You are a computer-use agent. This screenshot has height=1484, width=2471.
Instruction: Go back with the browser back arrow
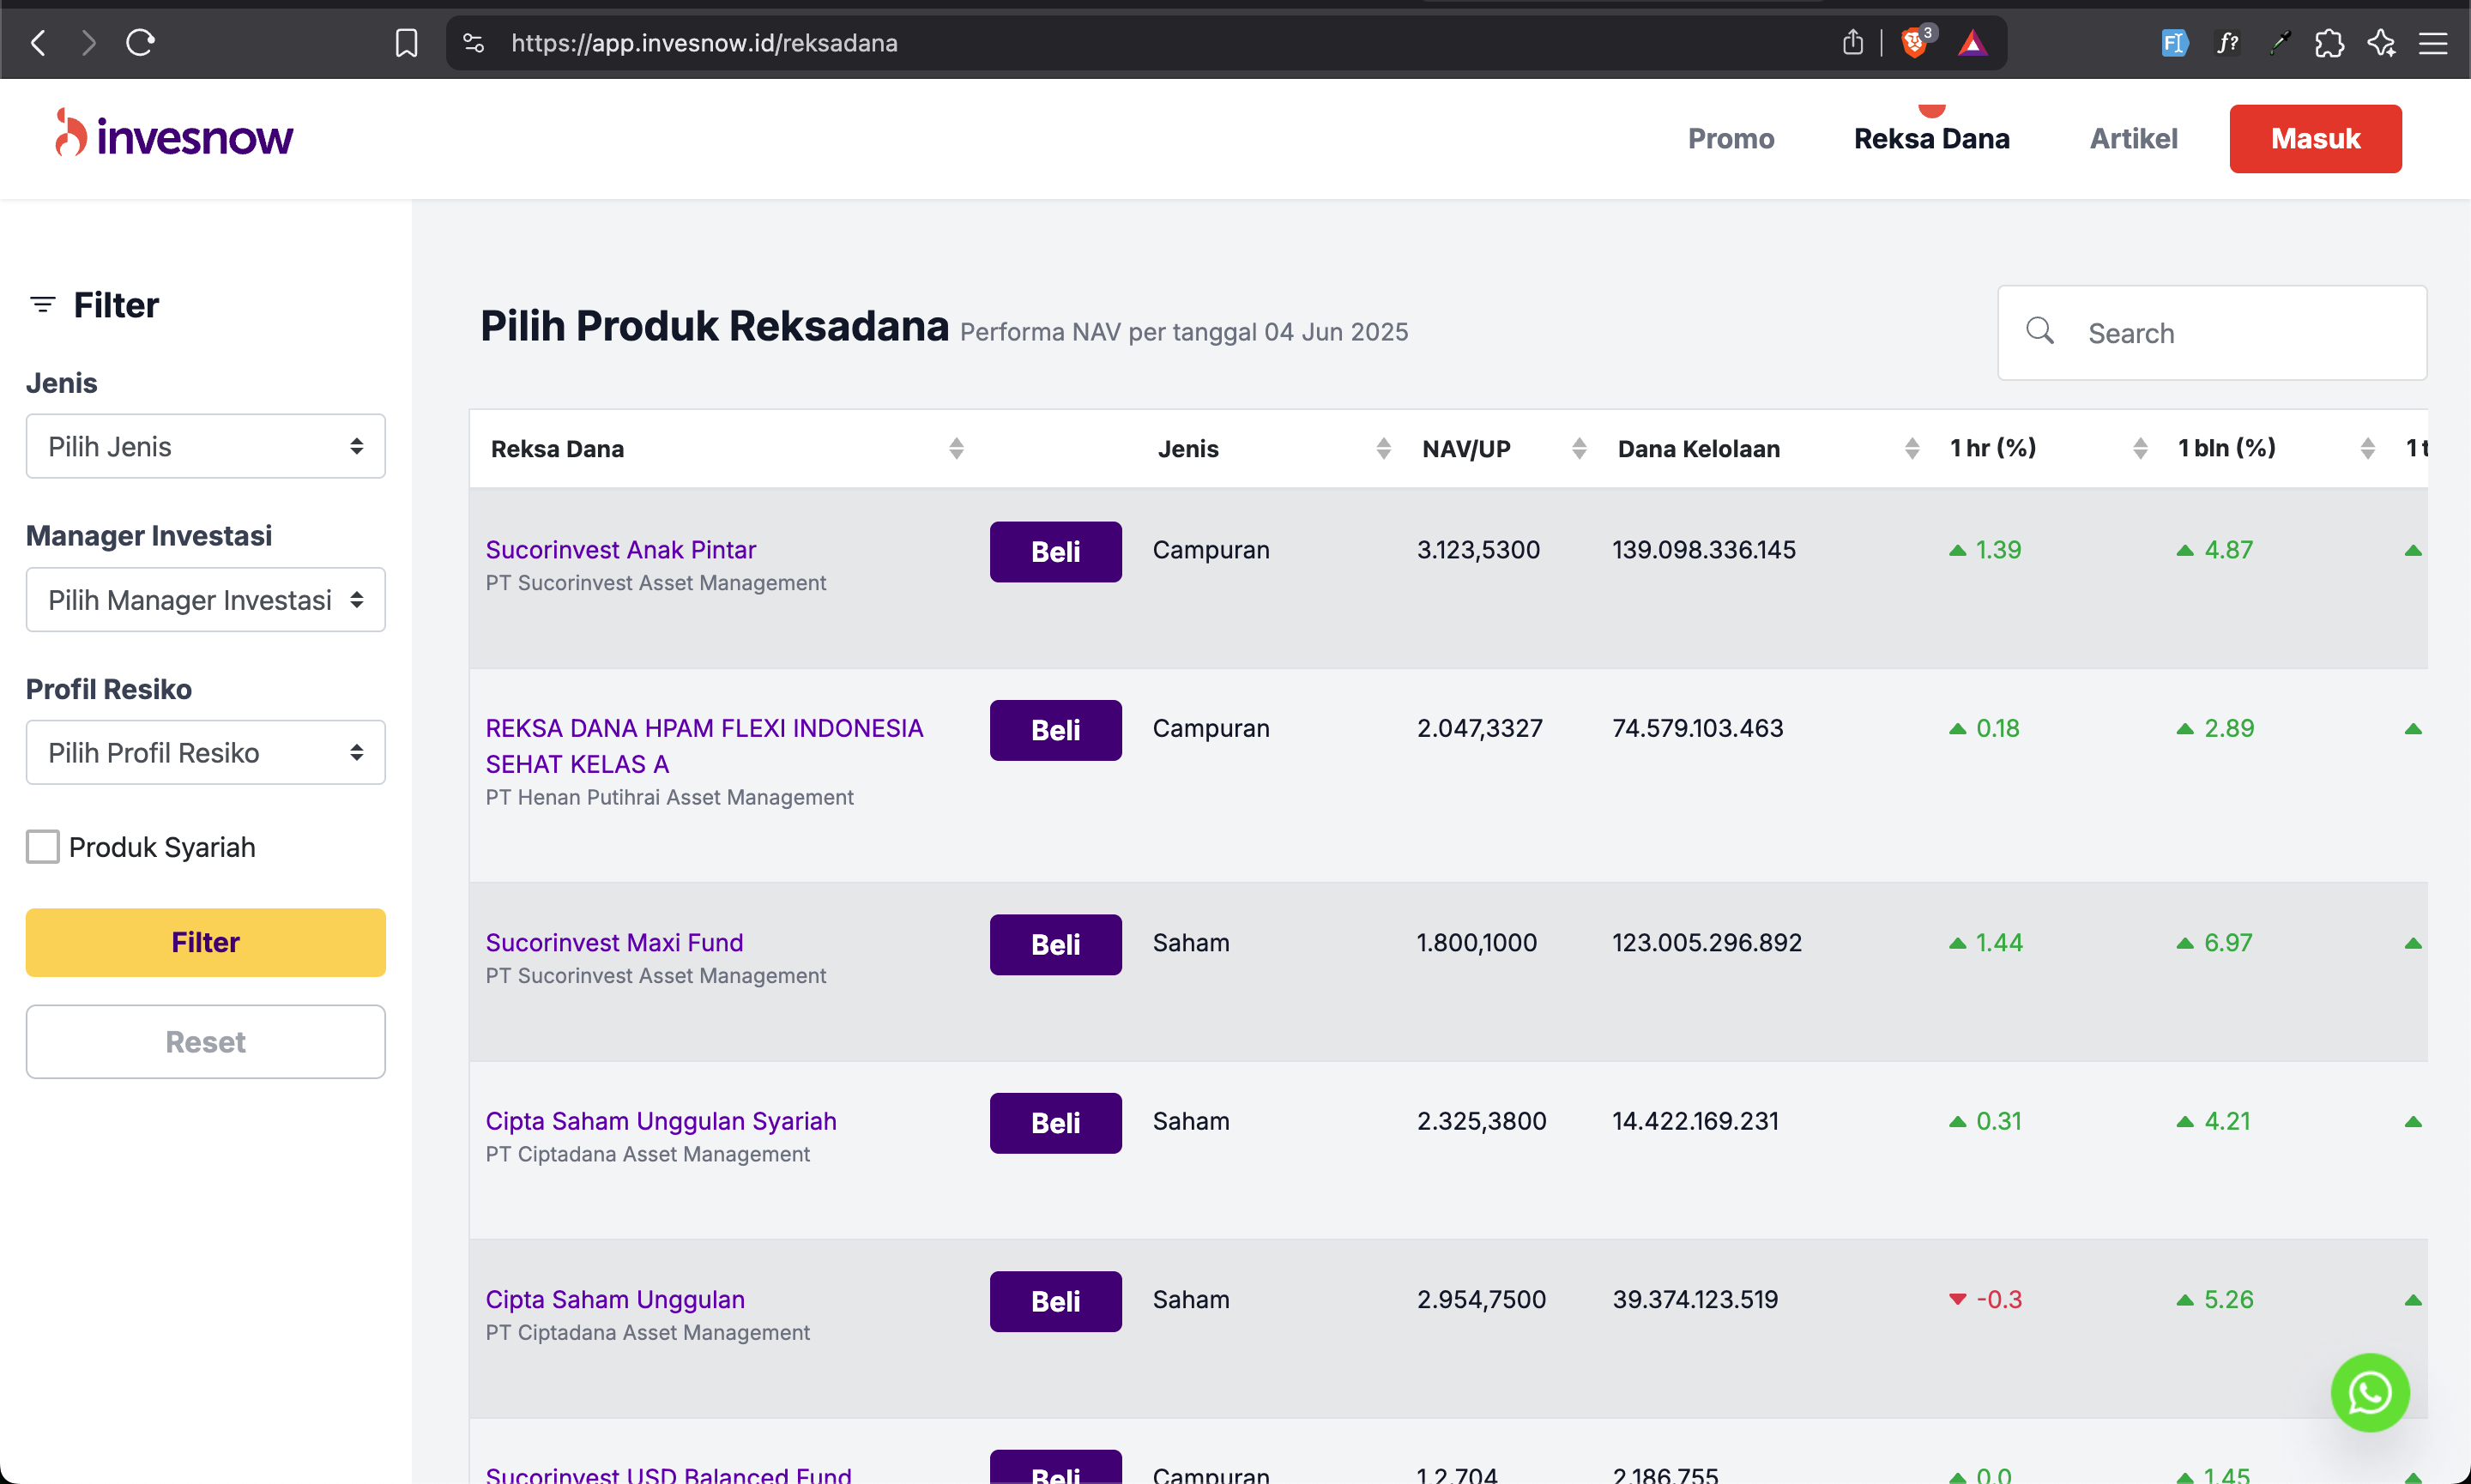pyautogui.click(x=38, y=43)
